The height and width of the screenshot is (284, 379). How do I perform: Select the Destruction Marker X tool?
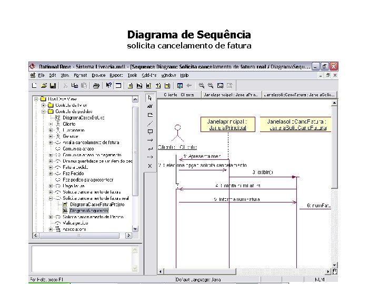tap(150, 166)
